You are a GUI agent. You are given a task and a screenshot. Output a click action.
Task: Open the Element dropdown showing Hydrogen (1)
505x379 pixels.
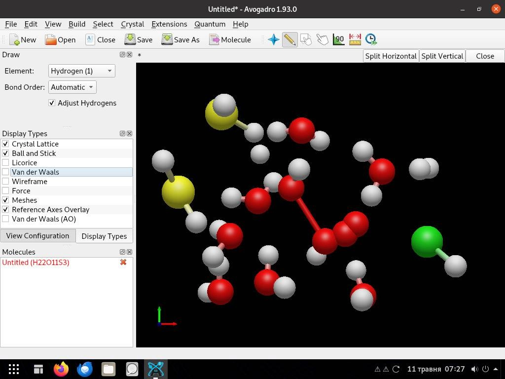81,71
